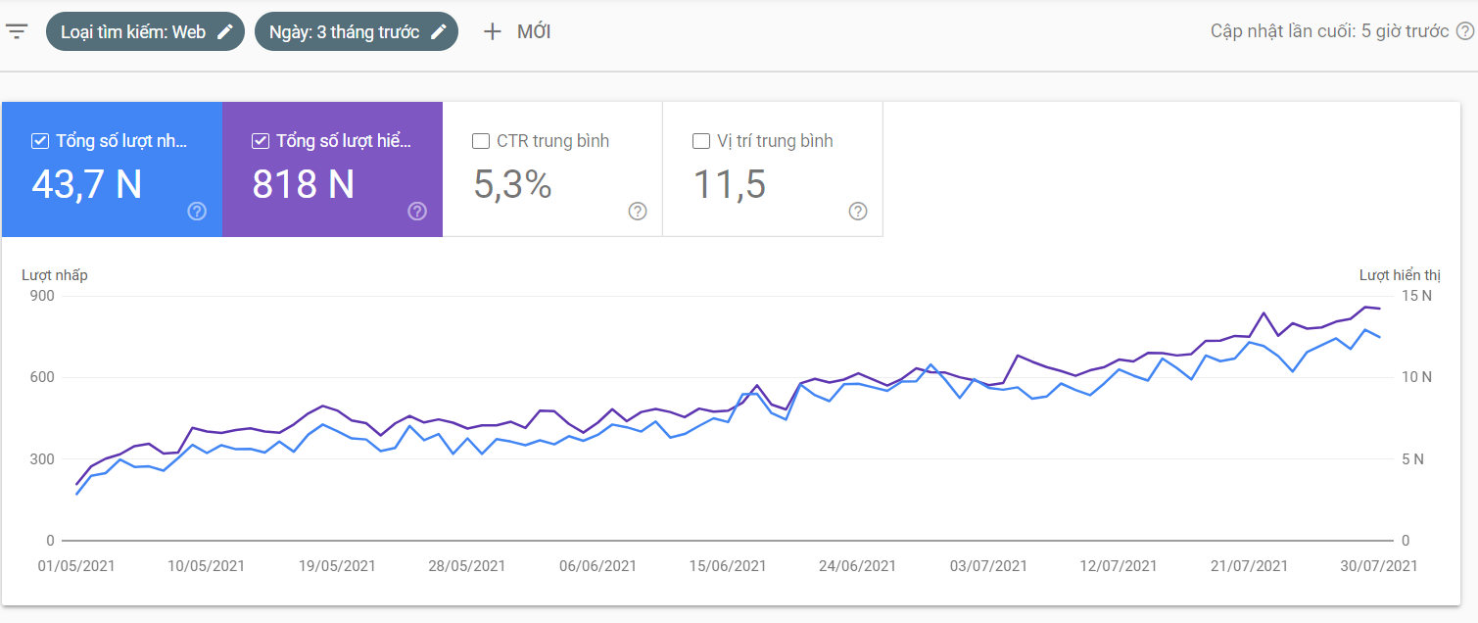Click pencil icon on search type chip
Image resolution: width=1478 pixels, height=623 pixels.
pos(225,31)
